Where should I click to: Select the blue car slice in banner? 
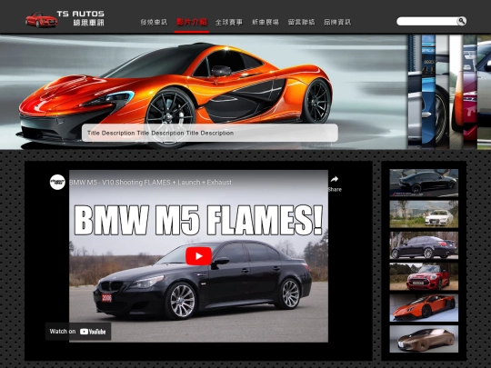click(x=428, y=92)
